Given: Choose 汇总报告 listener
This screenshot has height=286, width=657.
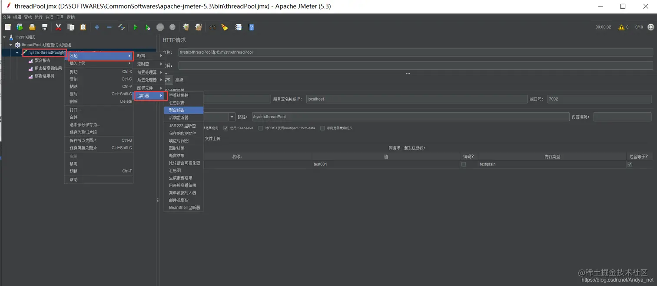Looking at the screenshot, I should [184, 103].
